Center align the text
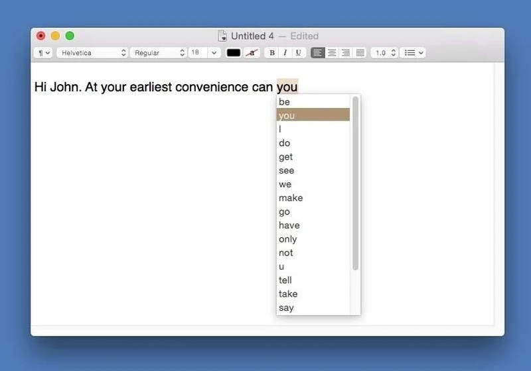Viewport: 531px width, 371px height. (x=332, y=53)
